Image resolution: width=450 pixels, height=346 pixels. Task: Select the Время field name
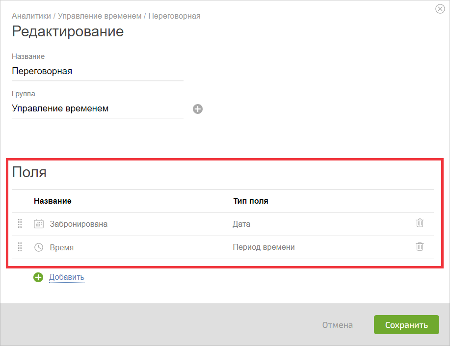pyautogui.click(x=62, y=247)
